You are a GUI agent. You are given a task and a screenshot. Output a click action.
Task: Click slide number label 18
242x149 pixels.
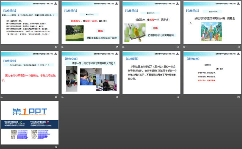click(x=117, y=97)
